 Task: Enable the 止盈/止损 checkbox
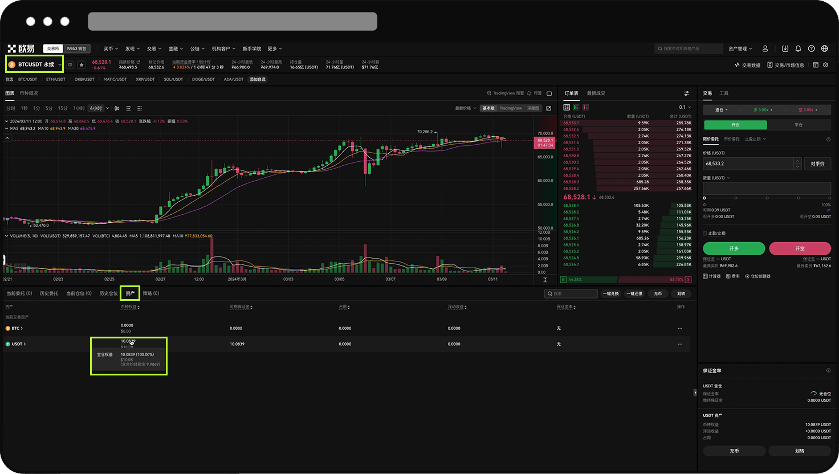pyautogui.click(x=705, y=234)
